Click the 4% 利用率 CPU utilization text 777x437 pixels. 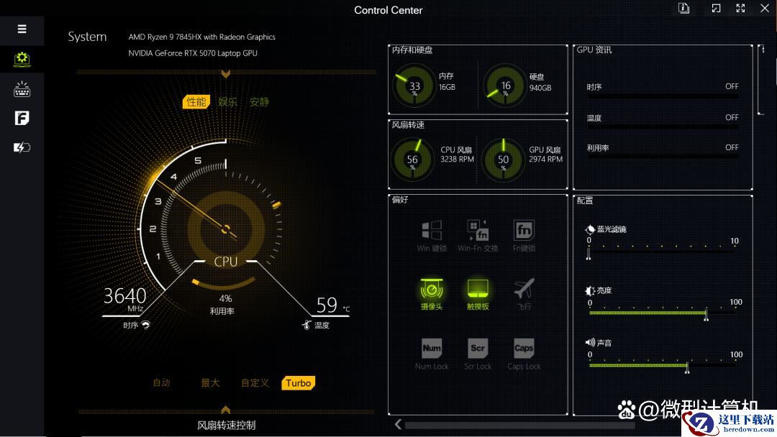tap(223, 305)
